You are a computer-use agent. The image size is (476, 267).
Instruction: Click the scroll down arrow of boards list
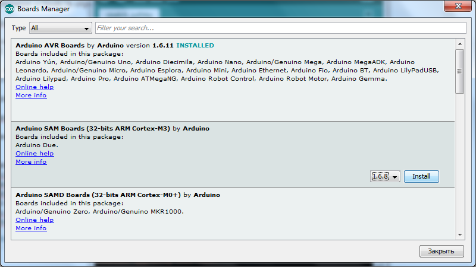(460, 235)
